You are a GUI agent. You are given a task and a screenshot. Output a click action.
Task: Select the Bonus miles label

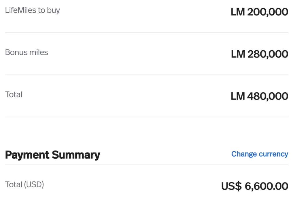click(27, 52)
